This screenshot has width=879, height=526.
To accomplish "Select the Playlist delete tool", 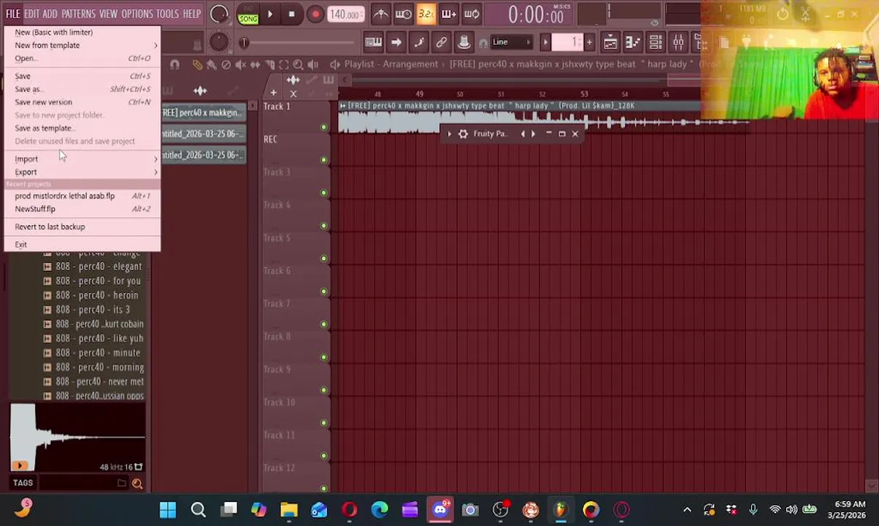I will (x=226, y=65).
